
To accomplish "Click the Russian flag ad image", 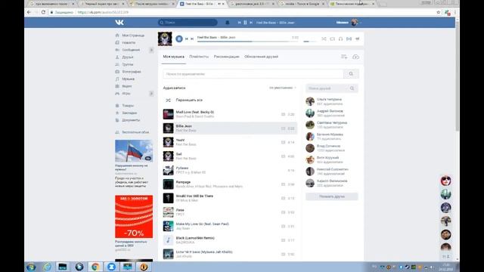I will point(134,151).
